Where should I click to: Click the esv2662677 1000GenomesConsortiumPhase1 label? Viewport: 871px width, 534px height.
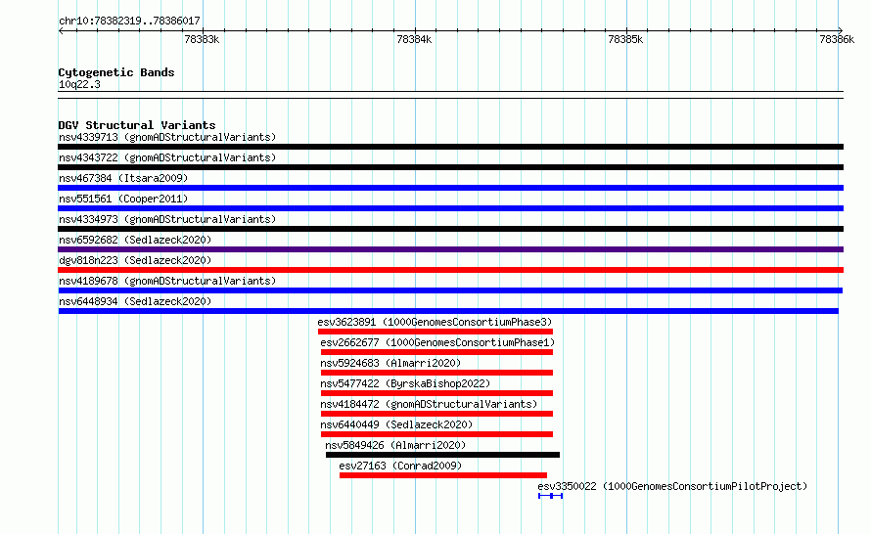tap(437, 342)
